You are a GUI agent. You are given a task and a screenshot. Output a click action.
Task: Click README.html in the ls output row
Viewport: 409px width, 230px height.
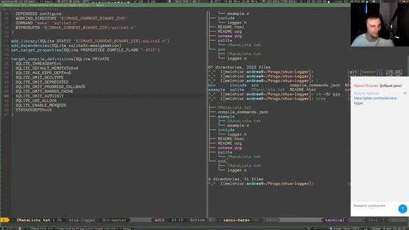pos(302,89)
